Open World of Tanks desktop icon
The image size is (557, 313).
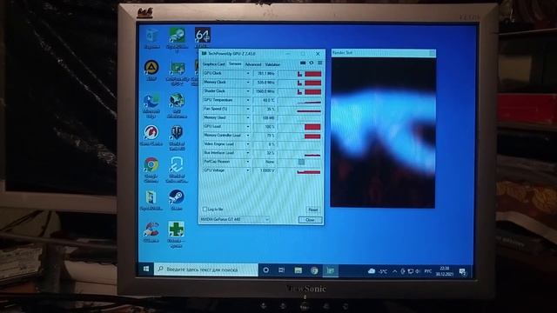tap(177, 137)
